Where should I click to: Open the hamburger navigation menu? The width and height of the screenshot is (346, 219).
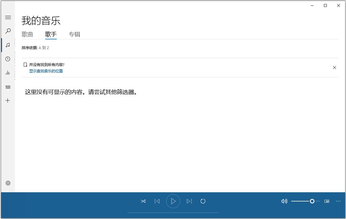8,18
